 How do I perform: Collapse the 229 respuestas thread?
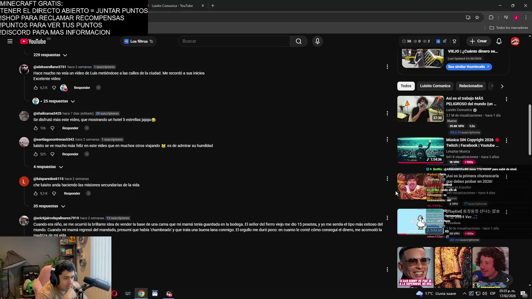[x=50, y=55]
